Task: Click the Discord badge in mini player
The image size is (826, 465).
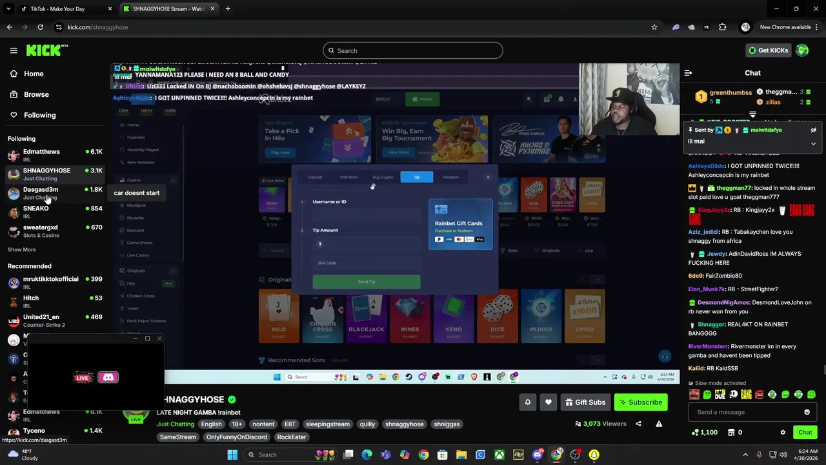Action: coord(108,377)
